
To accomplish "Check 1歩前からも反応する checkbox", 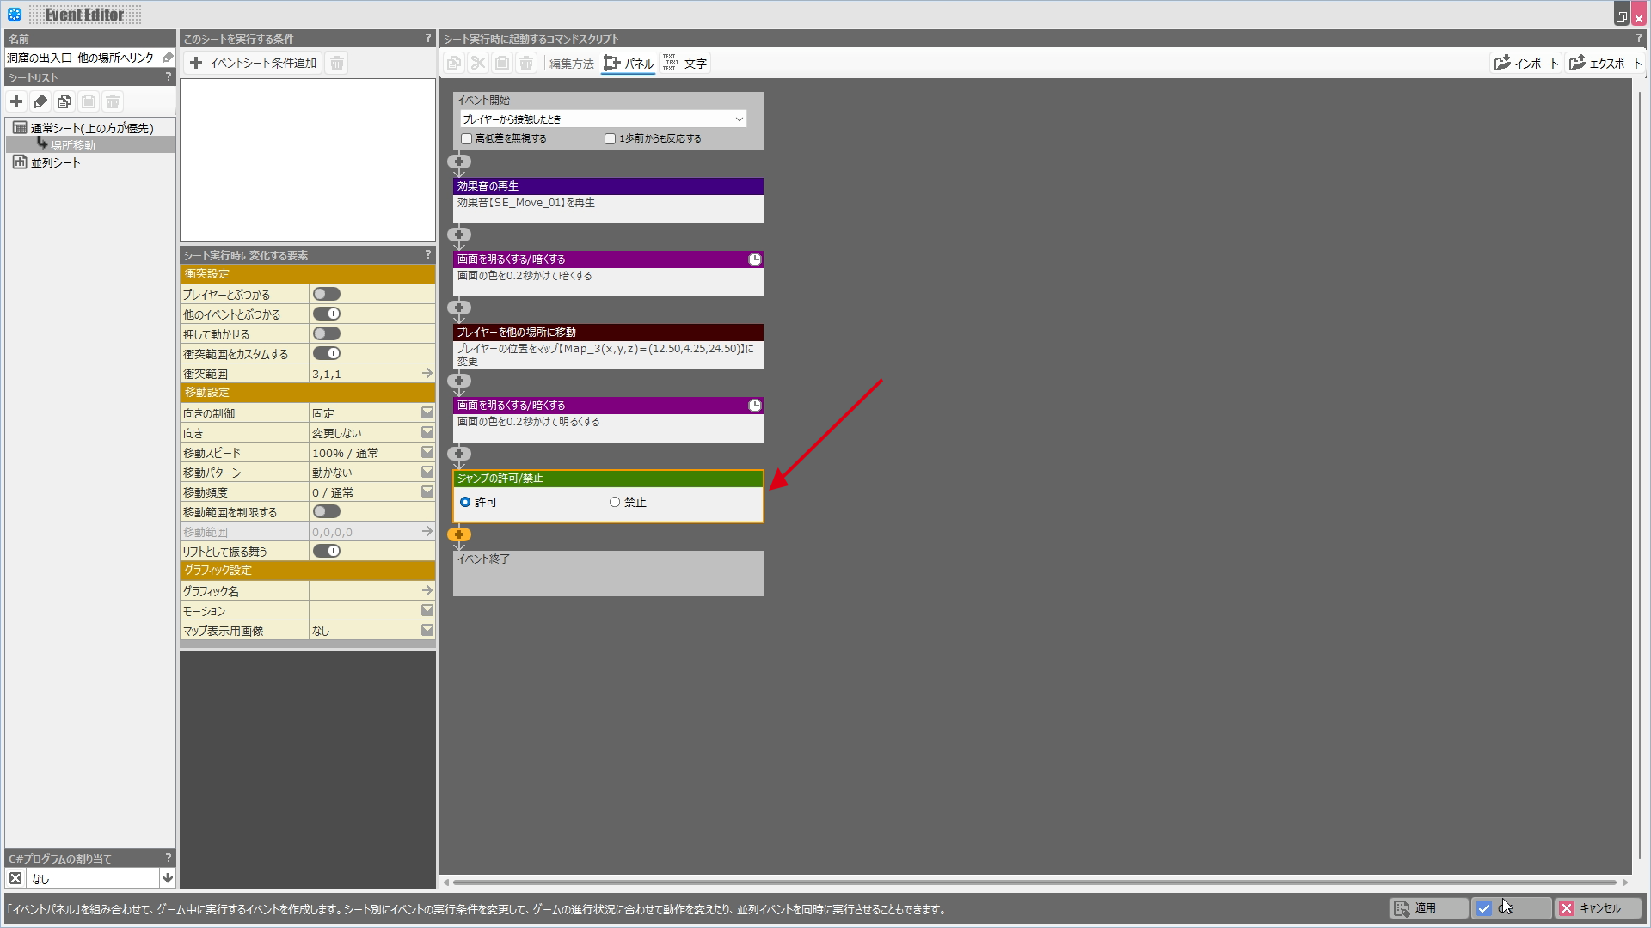I will (611, 138).
